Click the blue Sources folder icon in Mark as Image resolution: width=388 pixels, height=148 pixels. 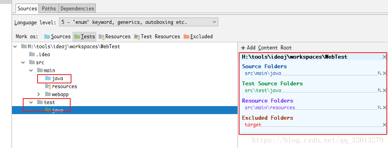pos(47,37)
